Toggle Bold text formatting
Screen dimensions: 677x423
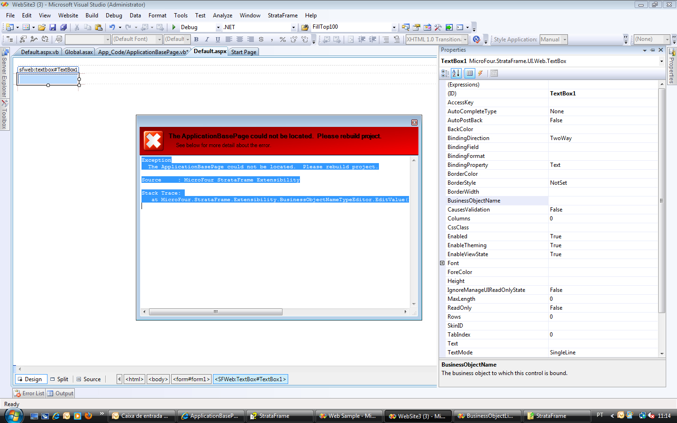click(196, 39)
